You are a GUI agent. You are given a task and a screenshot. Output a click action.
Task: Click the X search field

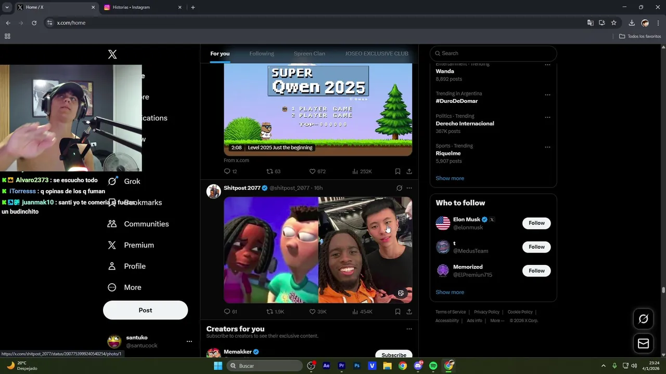click(x=493, y=54)
